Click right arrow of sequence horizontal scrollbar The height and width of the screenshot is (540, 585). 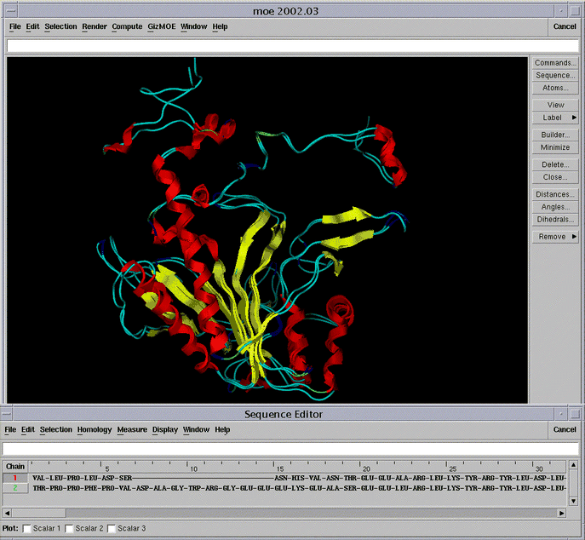tap(560, 514)
